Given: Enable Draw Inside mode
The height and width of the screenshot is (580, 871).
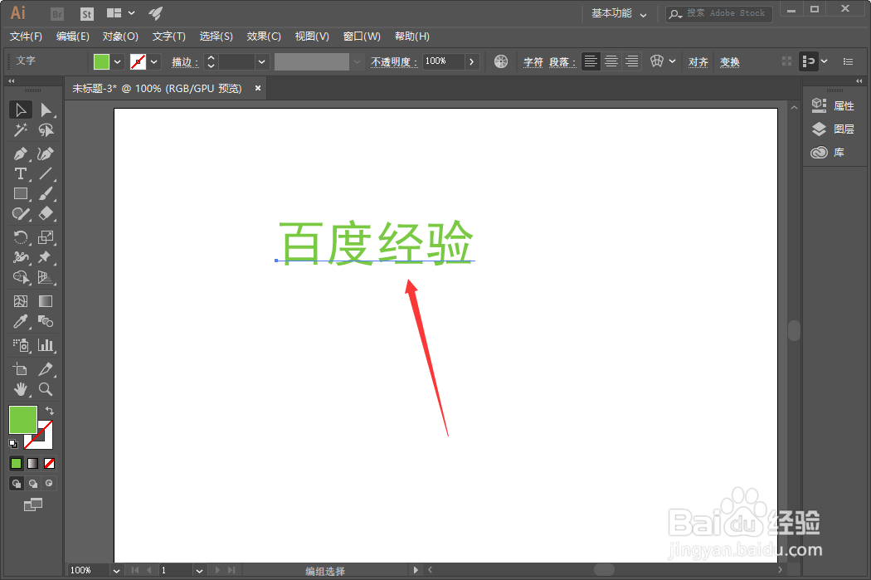Looking at the screenshot, I should (49, 483).
